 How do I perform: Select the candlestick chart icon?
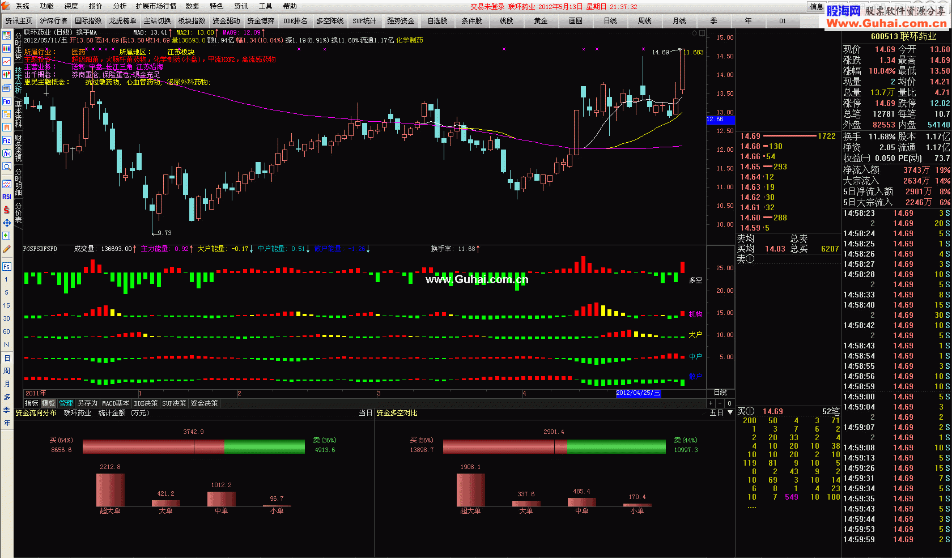7,74
